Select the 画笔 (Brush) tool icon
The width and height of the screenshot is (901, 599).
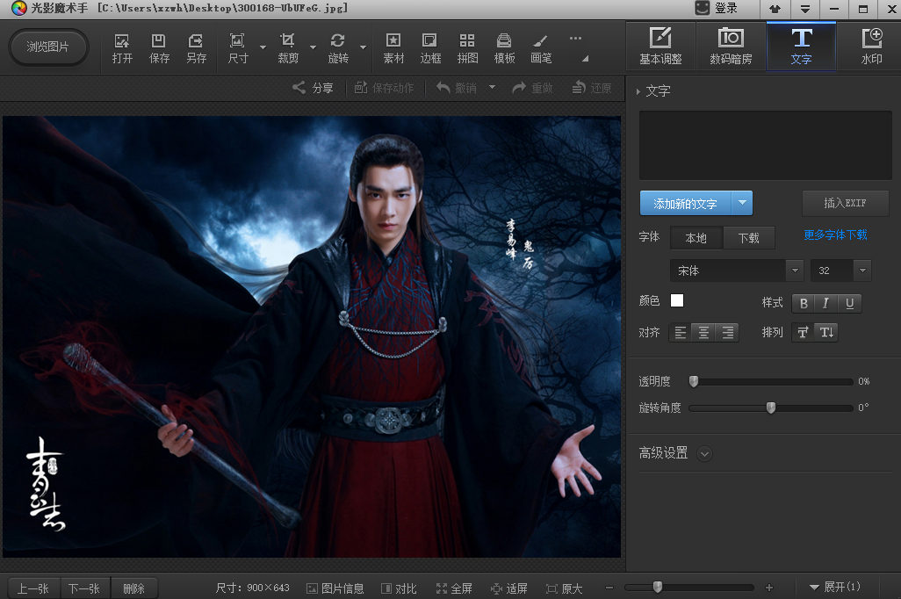click(x=541, y=47)
